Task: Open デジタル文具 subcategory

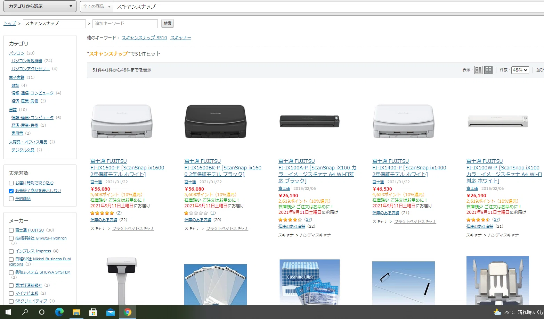Action: click(x=23, y=150)
